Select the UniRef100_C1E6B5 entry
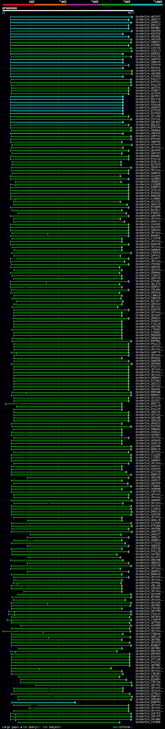The height and width of the screenshot is (729, 165). point(148,185)
